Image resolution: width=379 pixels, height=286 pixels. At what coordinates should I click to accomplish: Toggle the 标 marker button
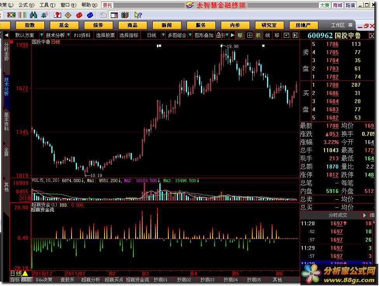pos(240,35)
